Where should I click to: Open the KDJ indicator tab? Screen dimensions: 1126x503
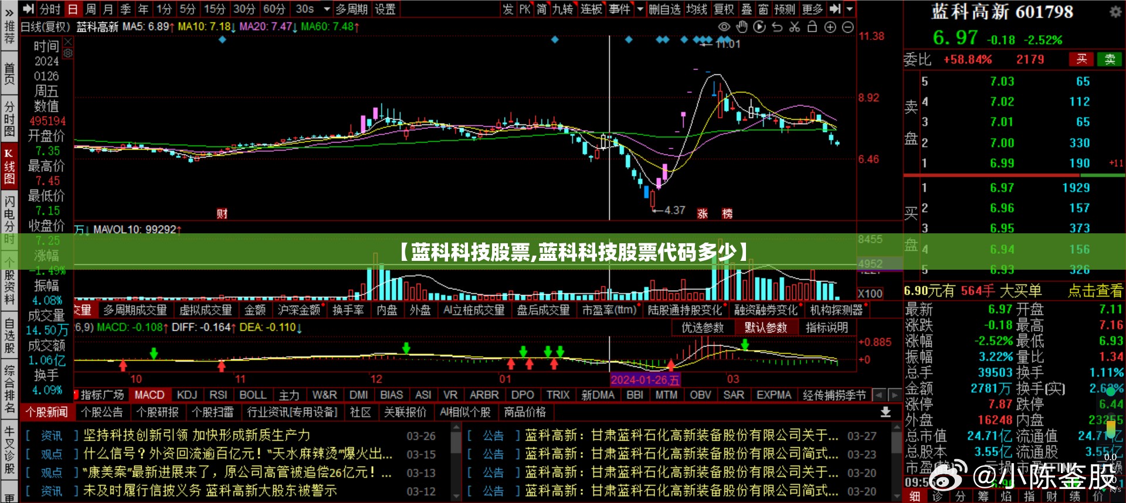[x=187, y=395]
